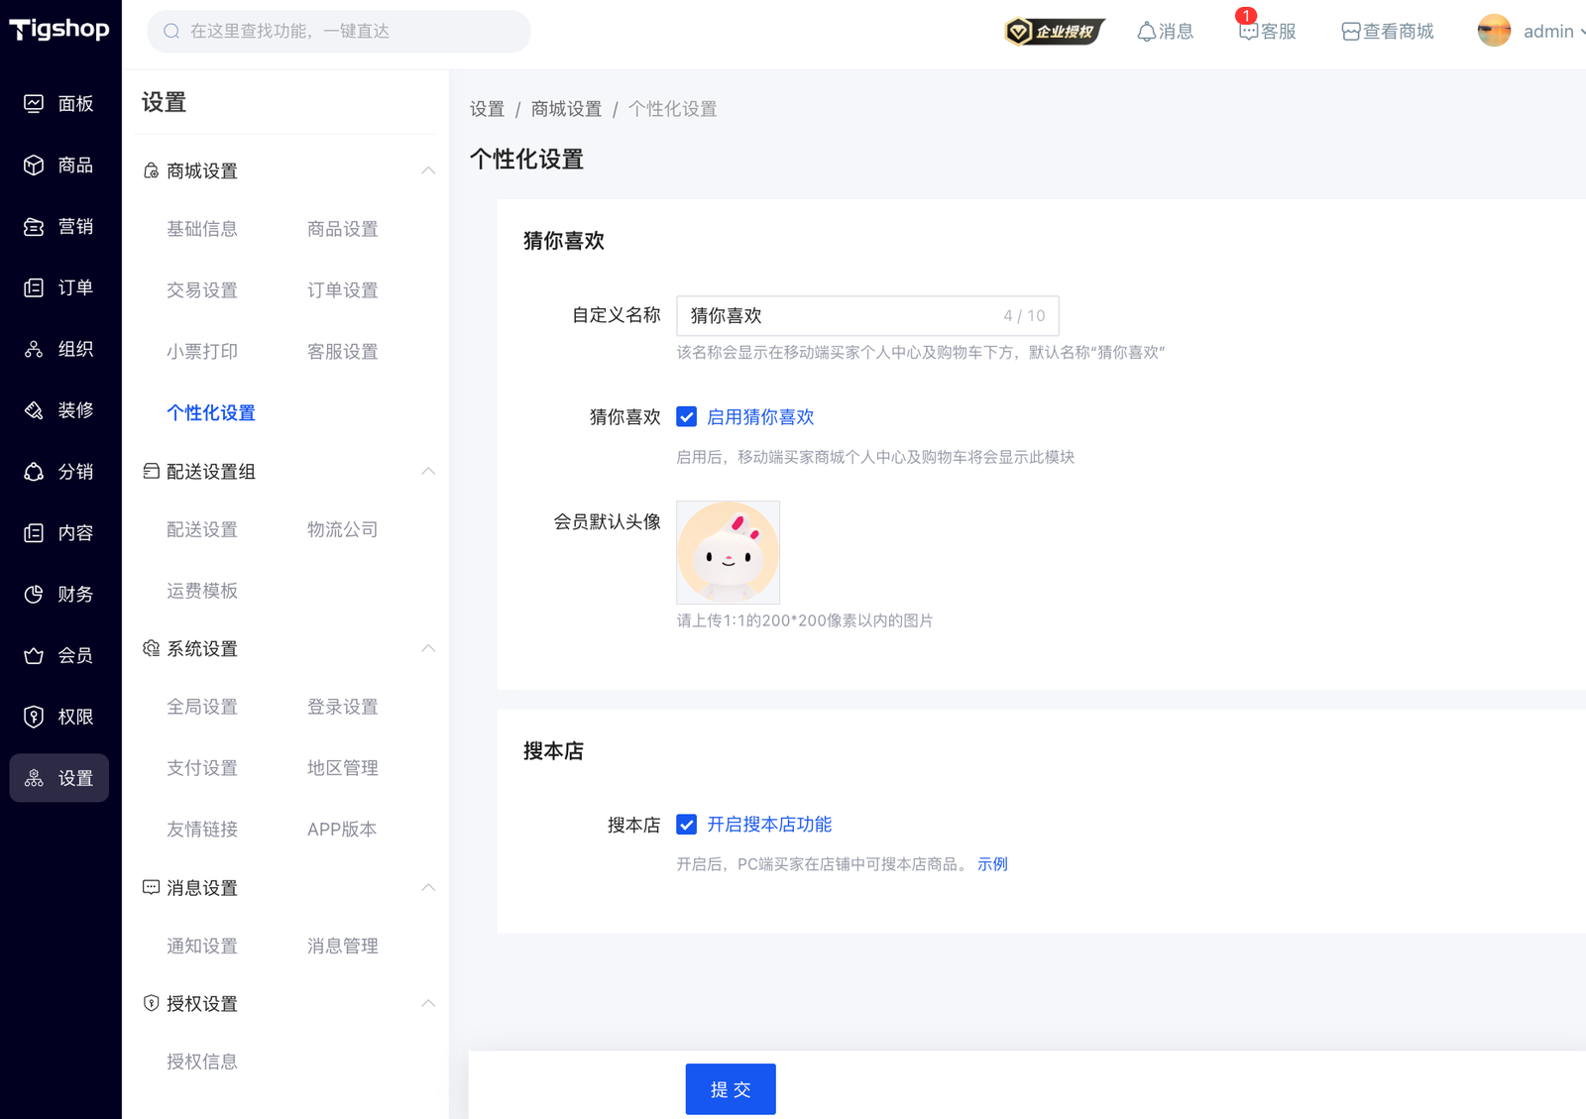The height and width of the screenshot is (1119, 1586).
Task: Select 支付设置 in the settings menu
Action: (x=202, y=768)
